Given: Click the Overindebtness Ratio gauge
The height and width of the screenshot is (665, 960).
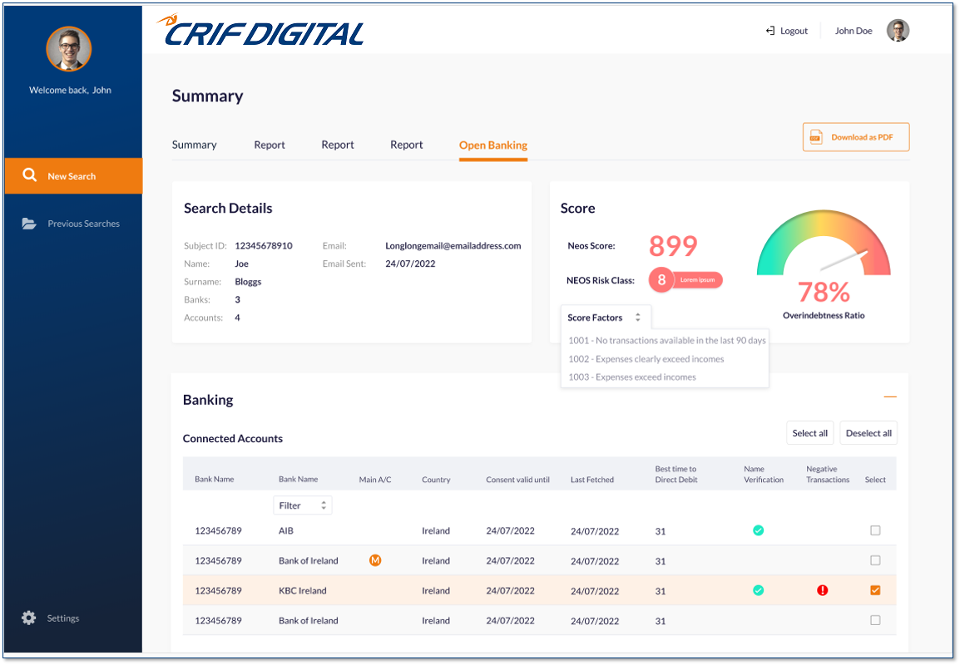Looking at the screenshot, I should 824,244.
